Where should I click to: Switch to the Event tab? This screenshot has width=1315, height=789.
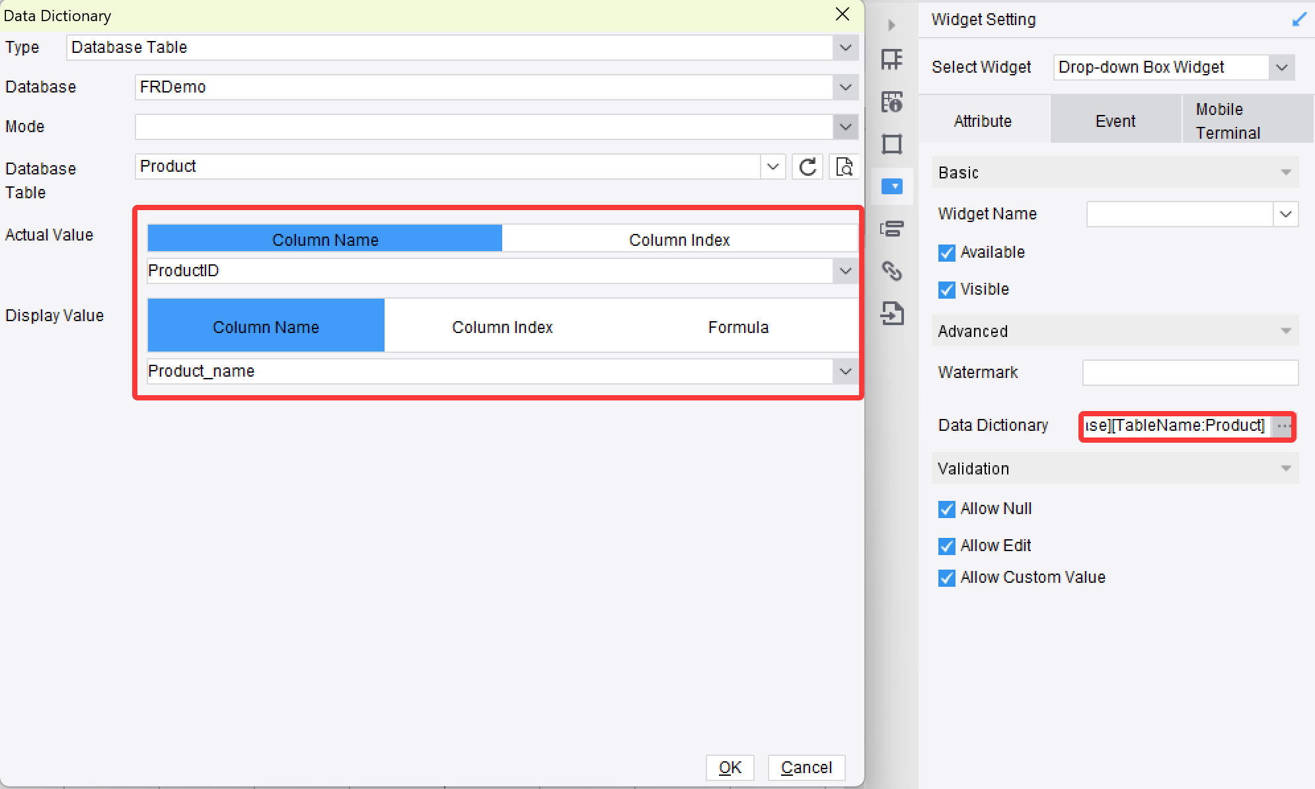(x=1115, y=120)
